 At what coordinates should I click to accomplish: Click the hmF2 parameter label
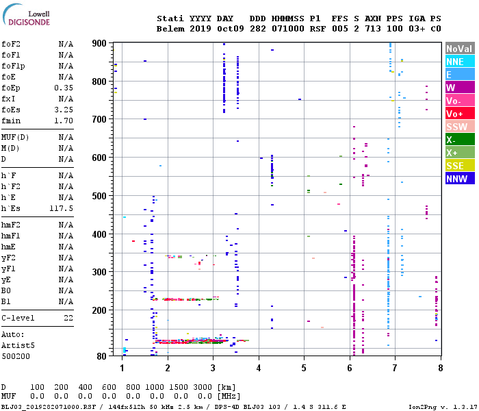[11, 225]
